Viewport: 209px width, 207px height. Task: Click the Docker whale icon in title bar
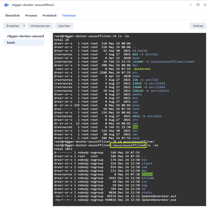click(x=6, y=5)
